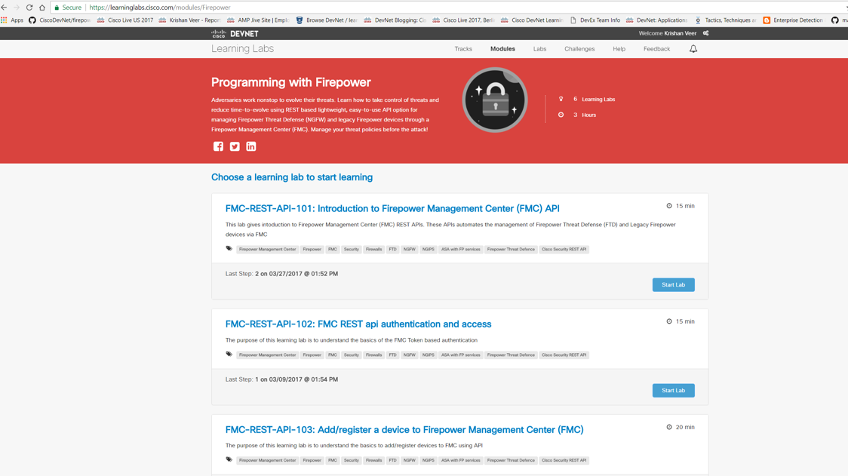
Task: Open Browse DevNet bookmark
Action: [x=327, y=20]
